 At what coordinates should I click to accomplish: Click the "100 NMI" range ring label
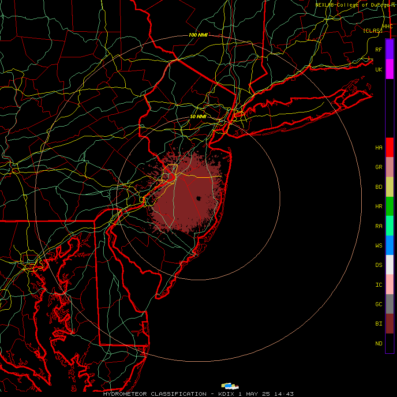click(x=198, y=35)
